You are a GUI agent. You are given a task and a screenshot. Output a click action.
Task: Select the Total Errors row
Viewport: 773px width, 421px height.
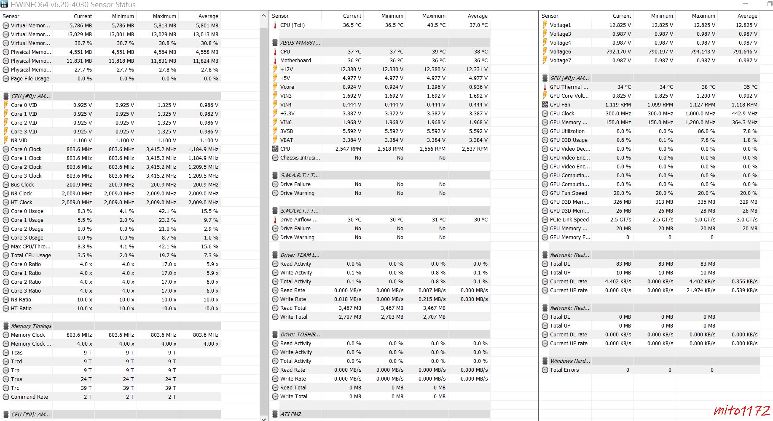(650, 370)
